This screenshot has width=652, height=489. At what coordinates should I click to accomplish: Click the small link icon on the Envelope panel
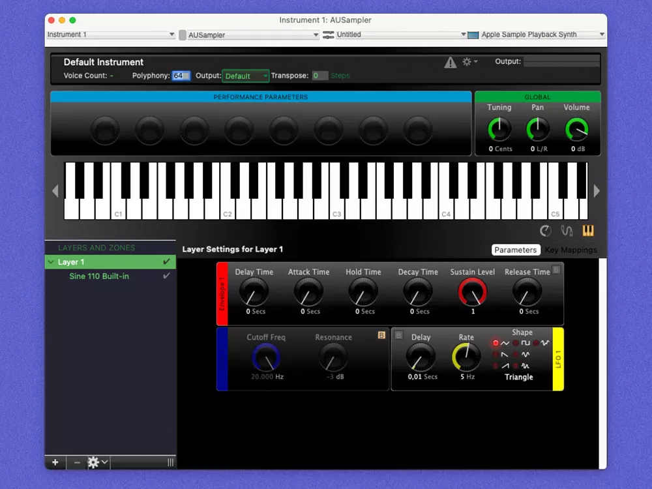point(557,269)
